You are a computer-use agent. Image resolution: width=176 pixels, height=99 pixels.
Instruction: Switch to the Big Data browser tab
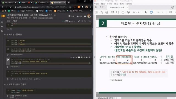[x=9, y=2]
